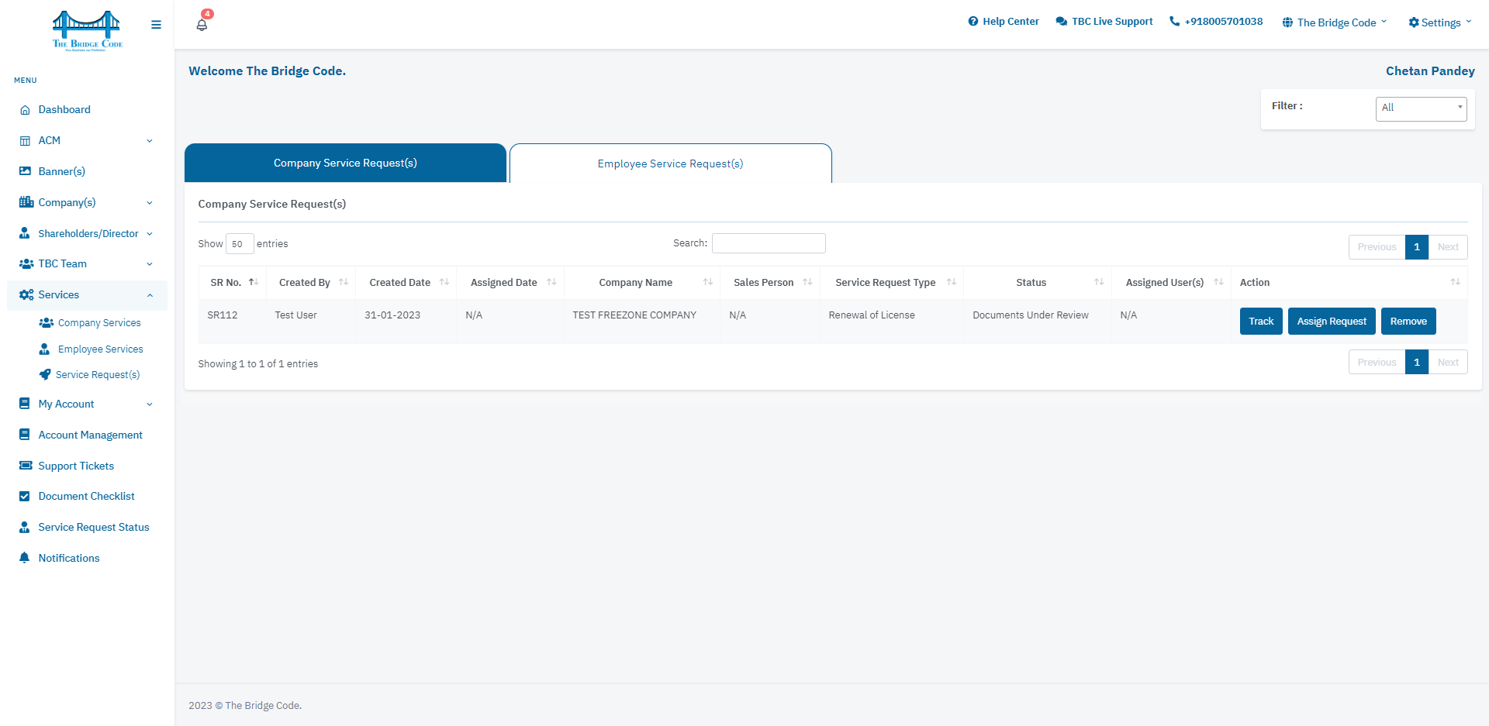Focus the table Search field

point(769,243)
